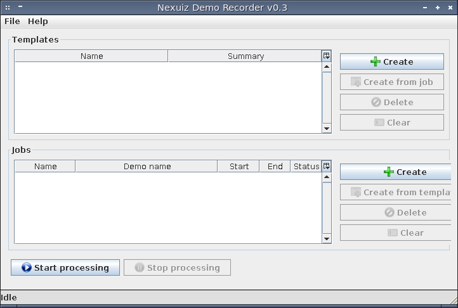Click Delete button in Jobs section
This screenshot has height=308, width=458.
(x=396, y=212)
